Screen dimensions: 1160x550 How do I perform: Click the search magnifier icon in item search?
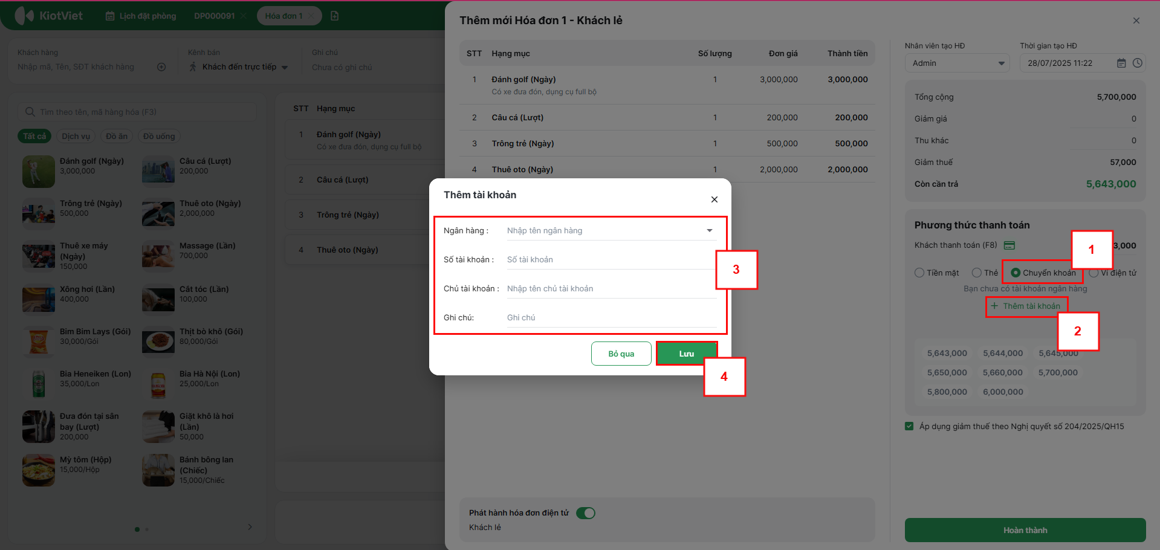point(30,112)
